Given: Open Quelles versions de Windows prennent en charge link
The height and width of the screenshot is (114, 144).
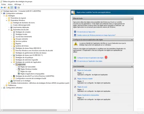Looking at the screenshot, I should pyautogui.click(x=96, y=35).
